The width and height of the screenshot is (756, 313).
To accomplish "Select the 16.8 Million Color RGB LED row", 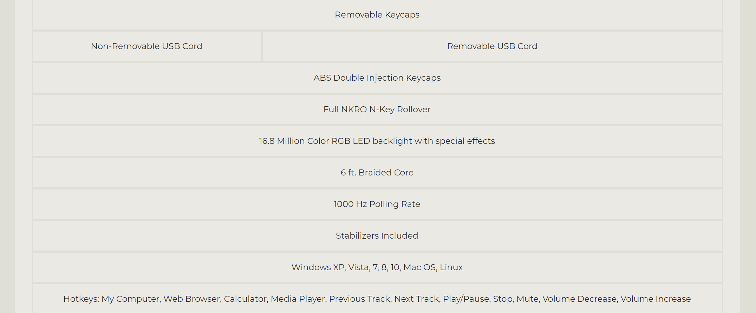I will (377, 141).
